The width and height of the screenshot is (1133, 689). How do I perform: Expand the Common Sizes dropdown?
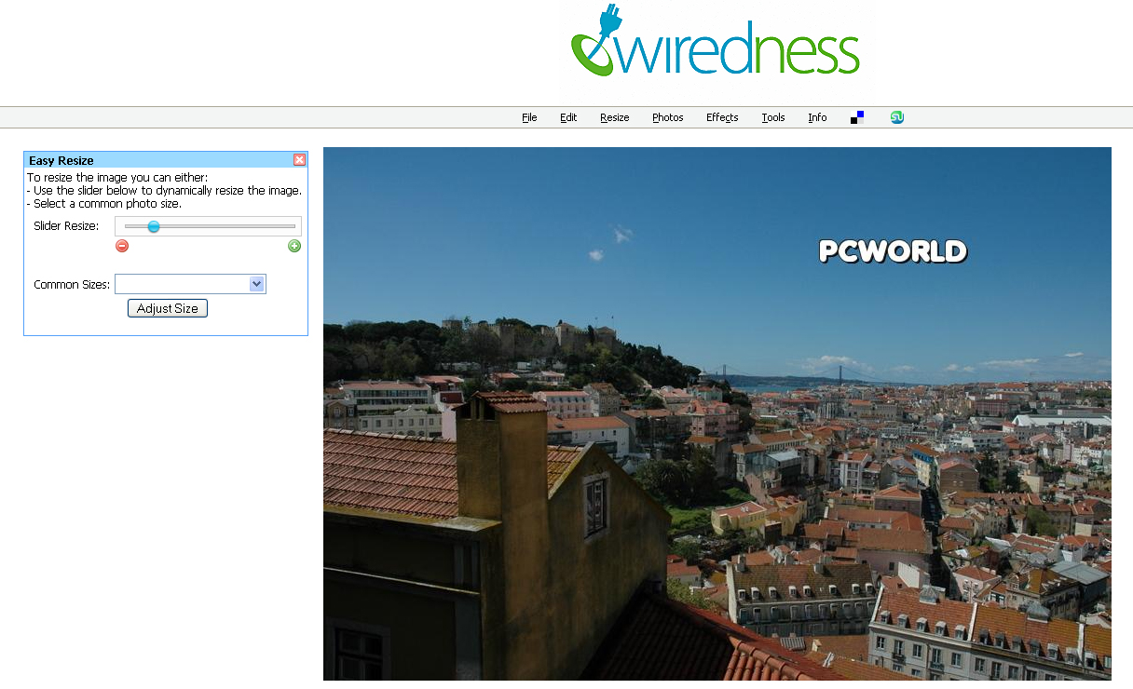(190, 284)
